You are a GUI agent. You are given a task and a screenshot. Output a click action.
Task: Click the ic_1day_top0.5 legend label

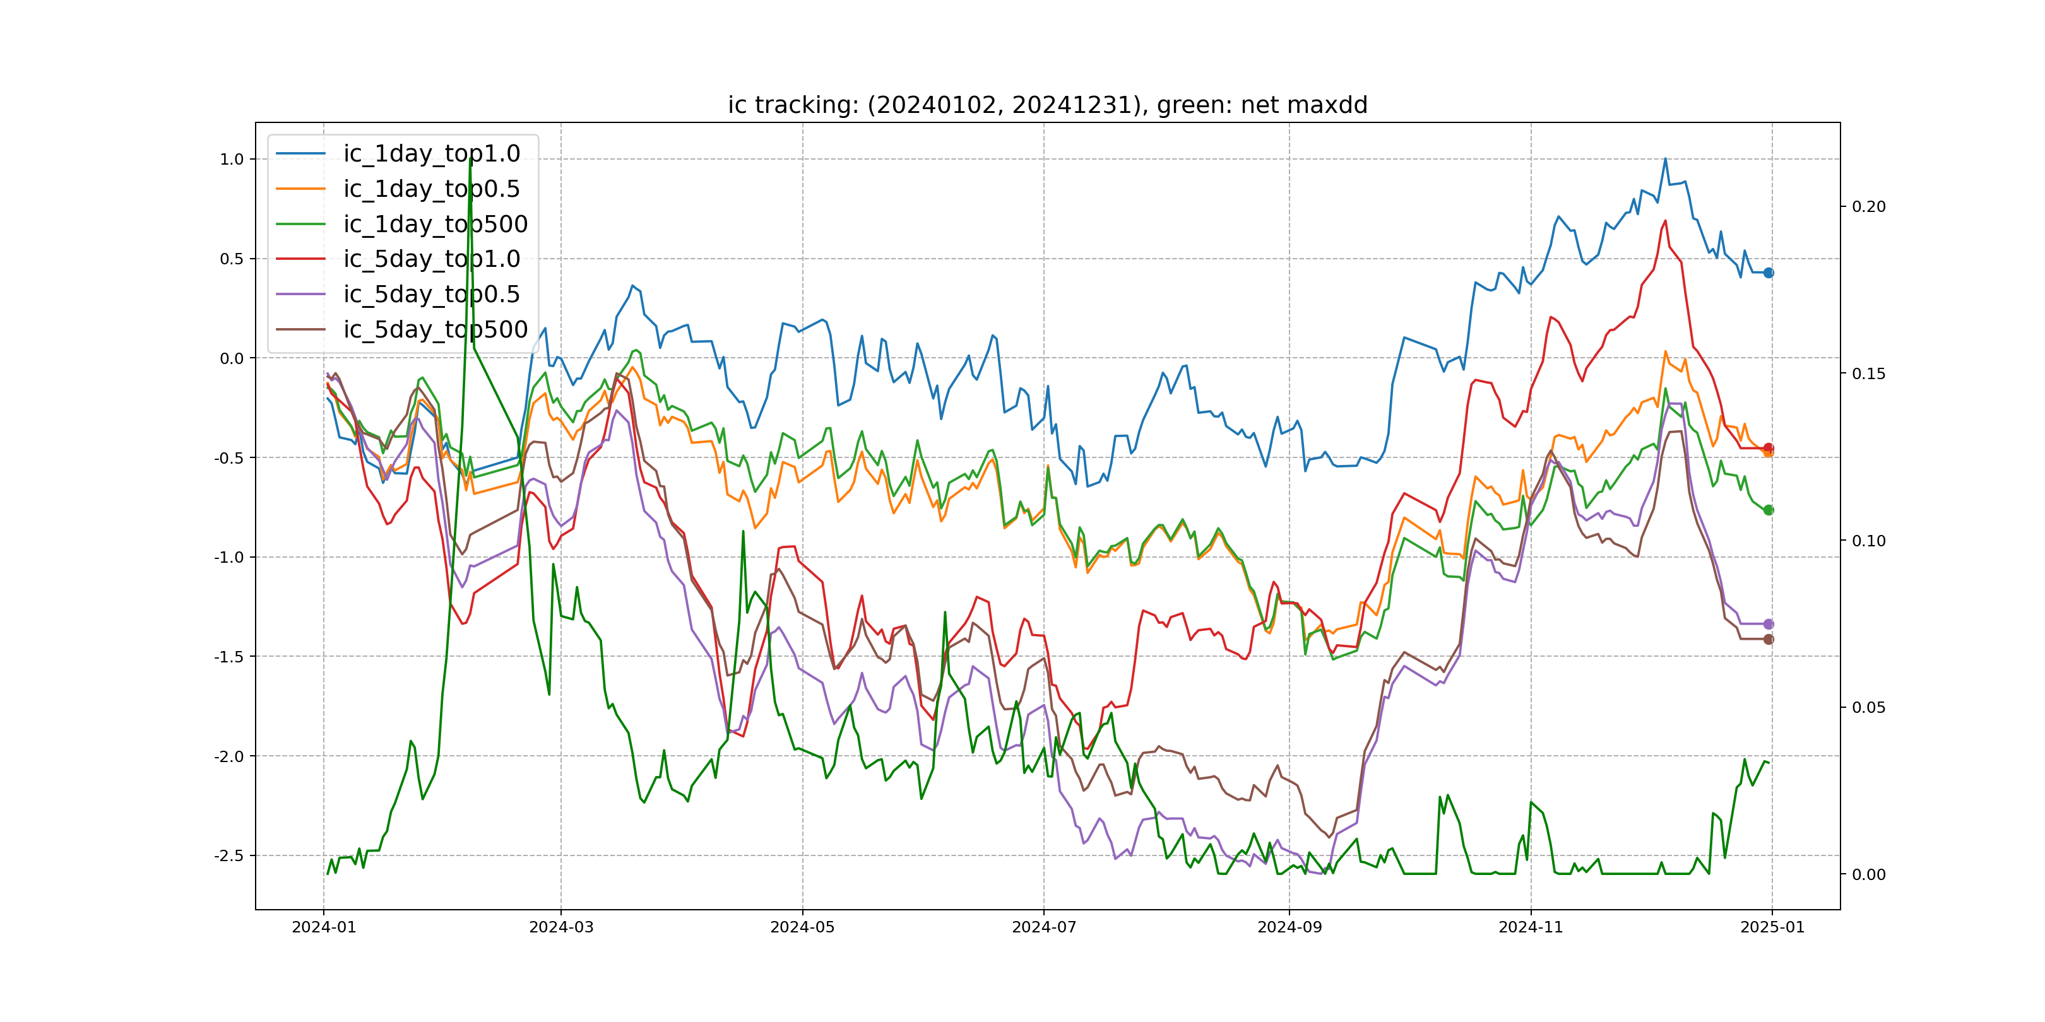tap(431, 189)
